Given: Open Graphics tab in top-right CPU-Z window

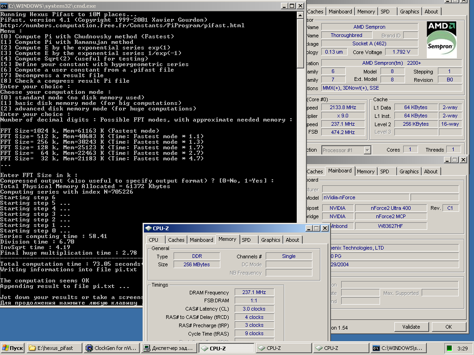Looking at the screenshot, I should [409, 12].
